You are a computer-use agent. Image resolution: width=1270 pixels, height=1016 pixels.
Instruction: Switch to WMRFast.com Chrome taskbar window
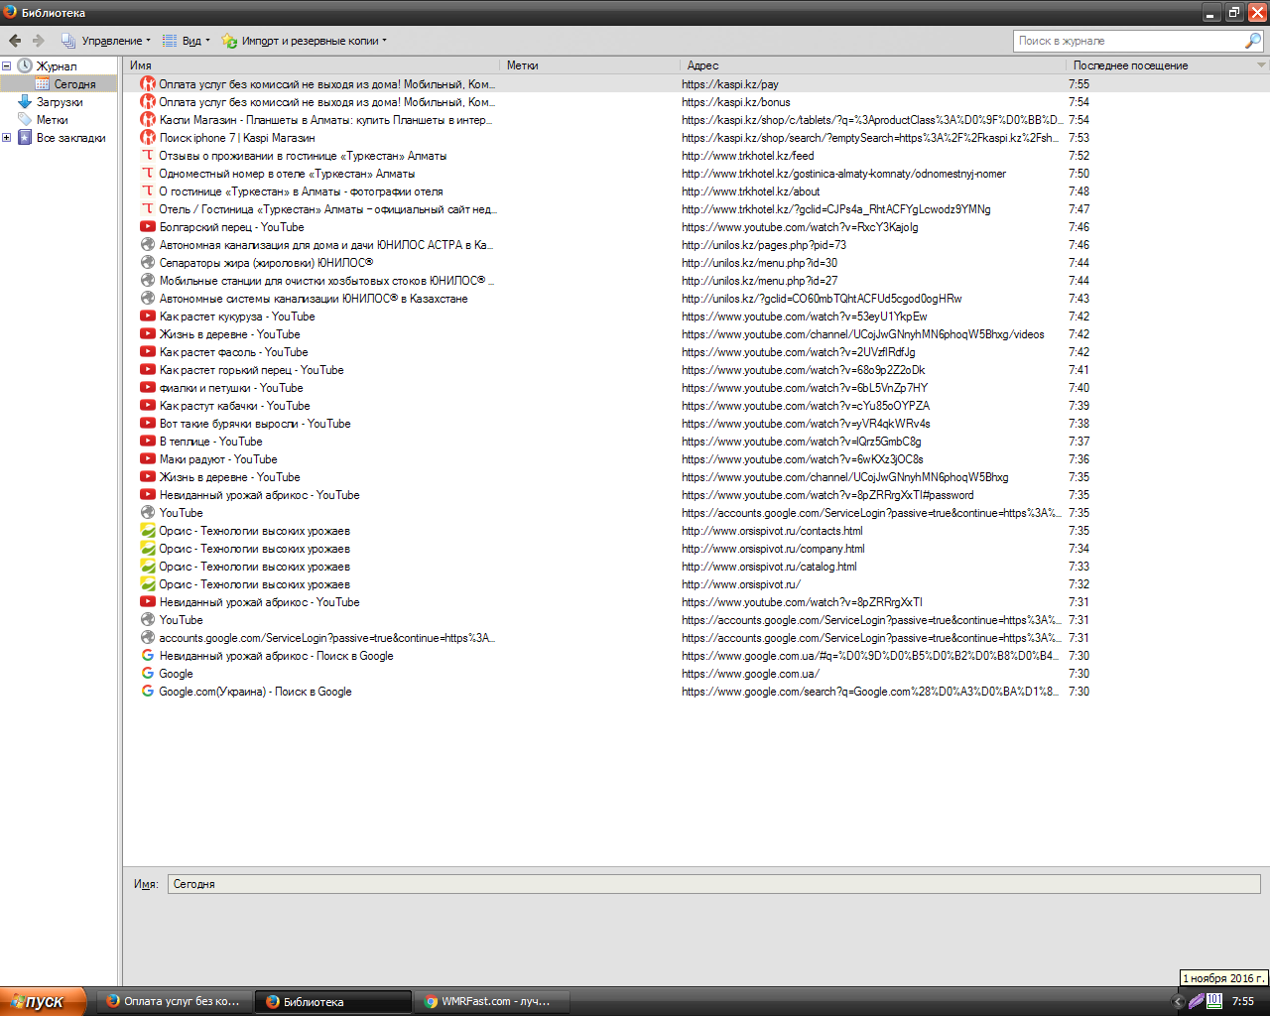pyautogui.click(x=491, y=1001)
